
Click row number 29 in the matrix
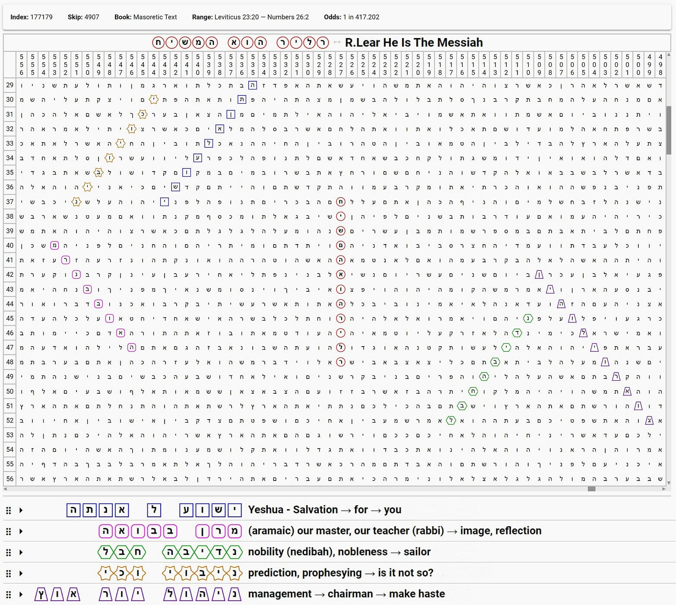click(x=10, y=85)
